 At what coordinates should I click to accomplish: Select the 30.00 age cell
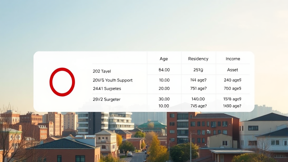[164, 99]
